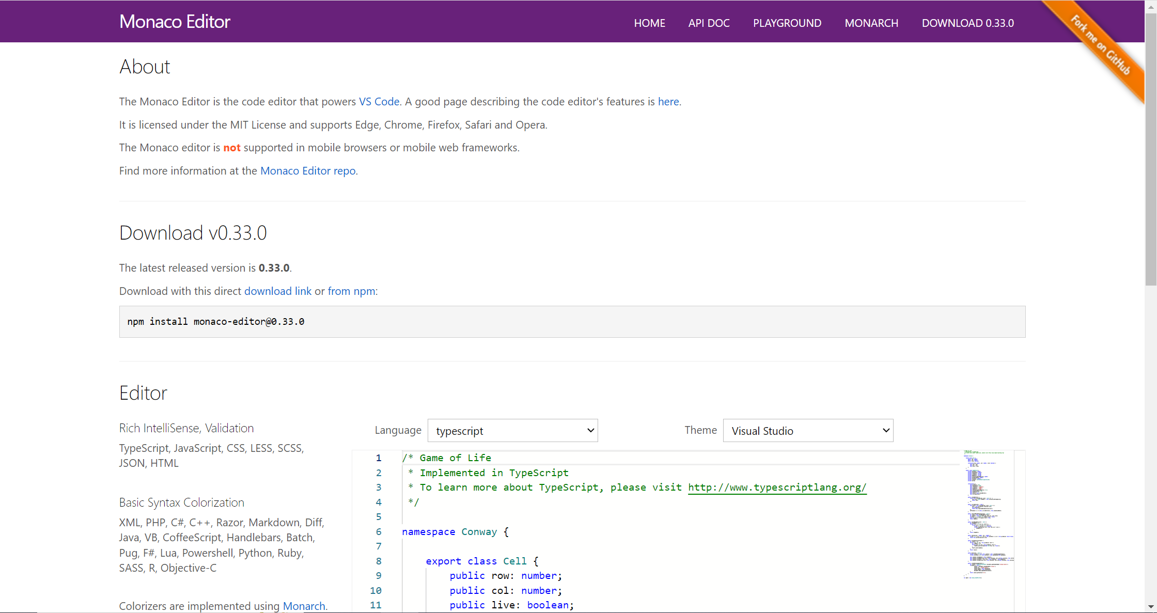This screenshot has width=1157, height=613.
Task: Click the red 'not' word
Action: pyautogui.click(x=232, y=148)
